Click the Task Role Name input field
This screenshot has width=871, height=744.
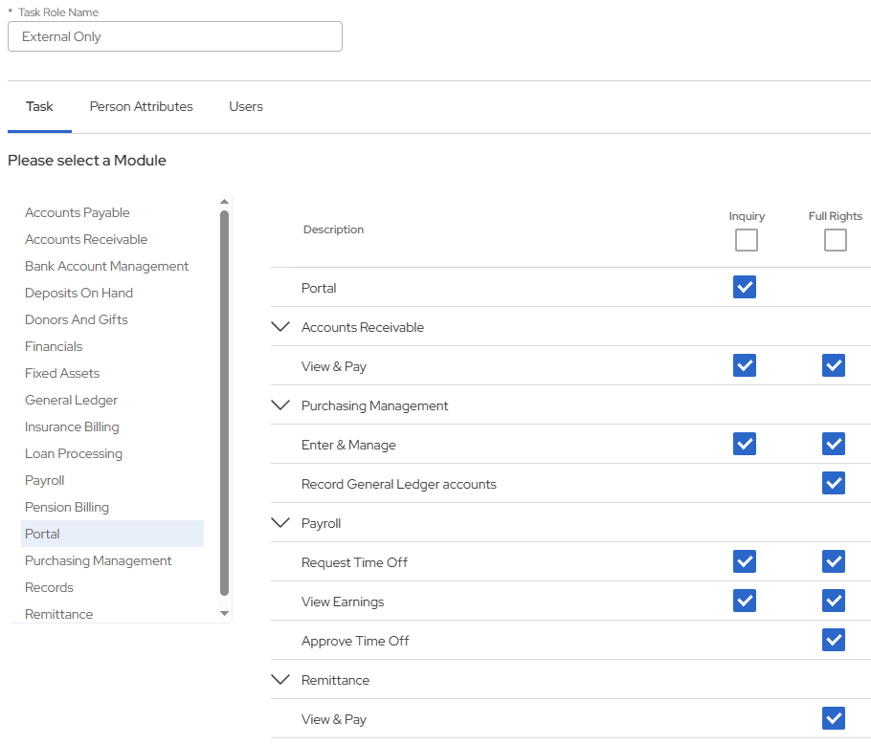(174, 36)
